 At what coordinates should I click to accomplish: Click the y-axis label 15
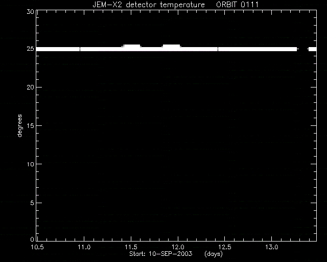31,126
